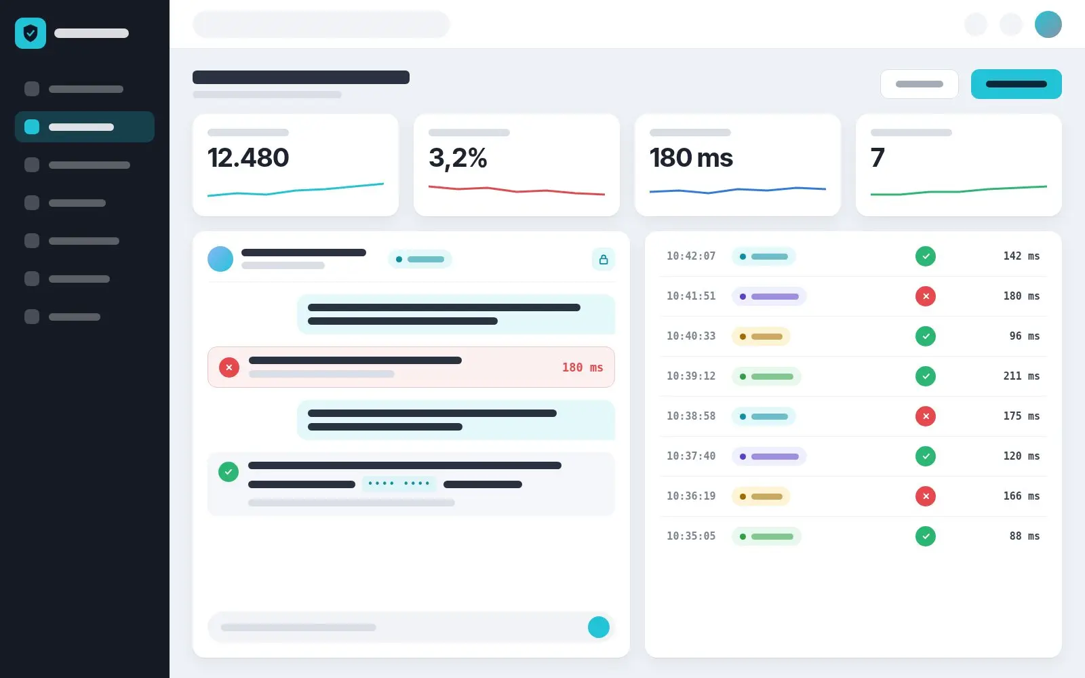Click the red alert row showing 180 ms
The height and width of the screenshot is (678, 1085).
click(411, 367)
